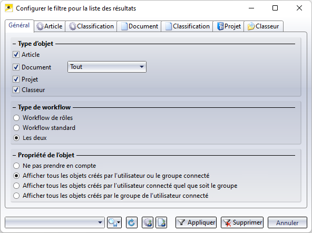Uncheck the Projet checkbox
This screenshot has height=233, width=312.
[16, 79]
